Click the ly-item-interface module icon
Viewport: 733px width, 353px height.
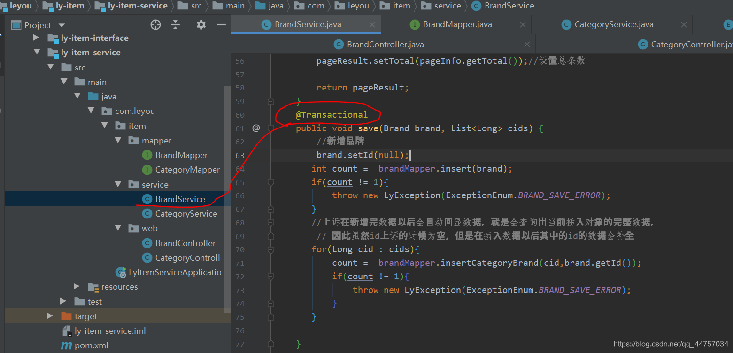[x=53, y=38]
